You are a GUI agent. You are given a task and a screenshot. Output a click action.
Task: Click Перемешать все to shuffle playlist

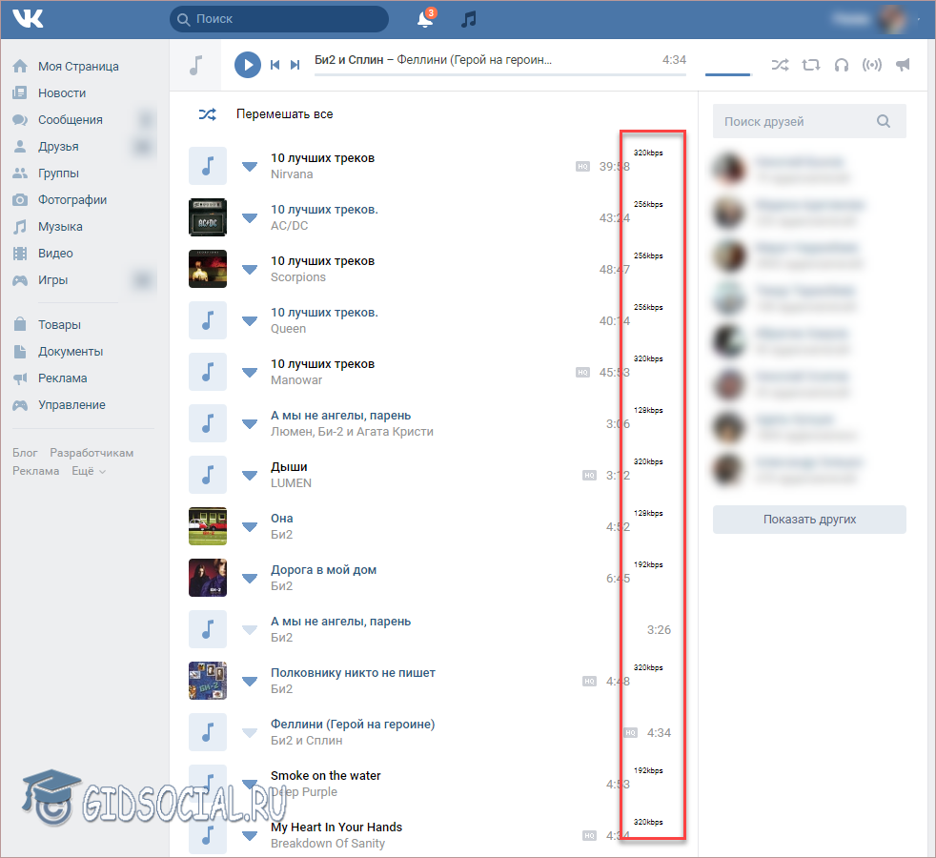[x=284, y=114]
